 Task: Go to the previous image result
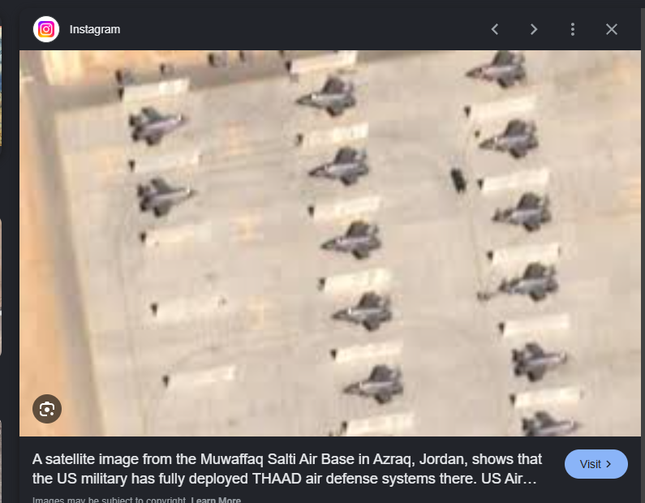(495, 29)
